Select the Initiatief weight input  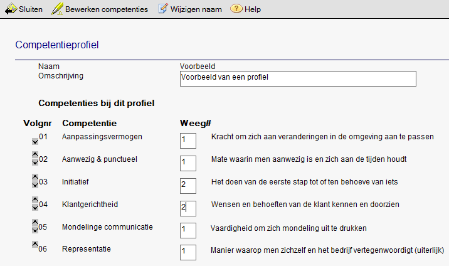[x=188, y=185]
